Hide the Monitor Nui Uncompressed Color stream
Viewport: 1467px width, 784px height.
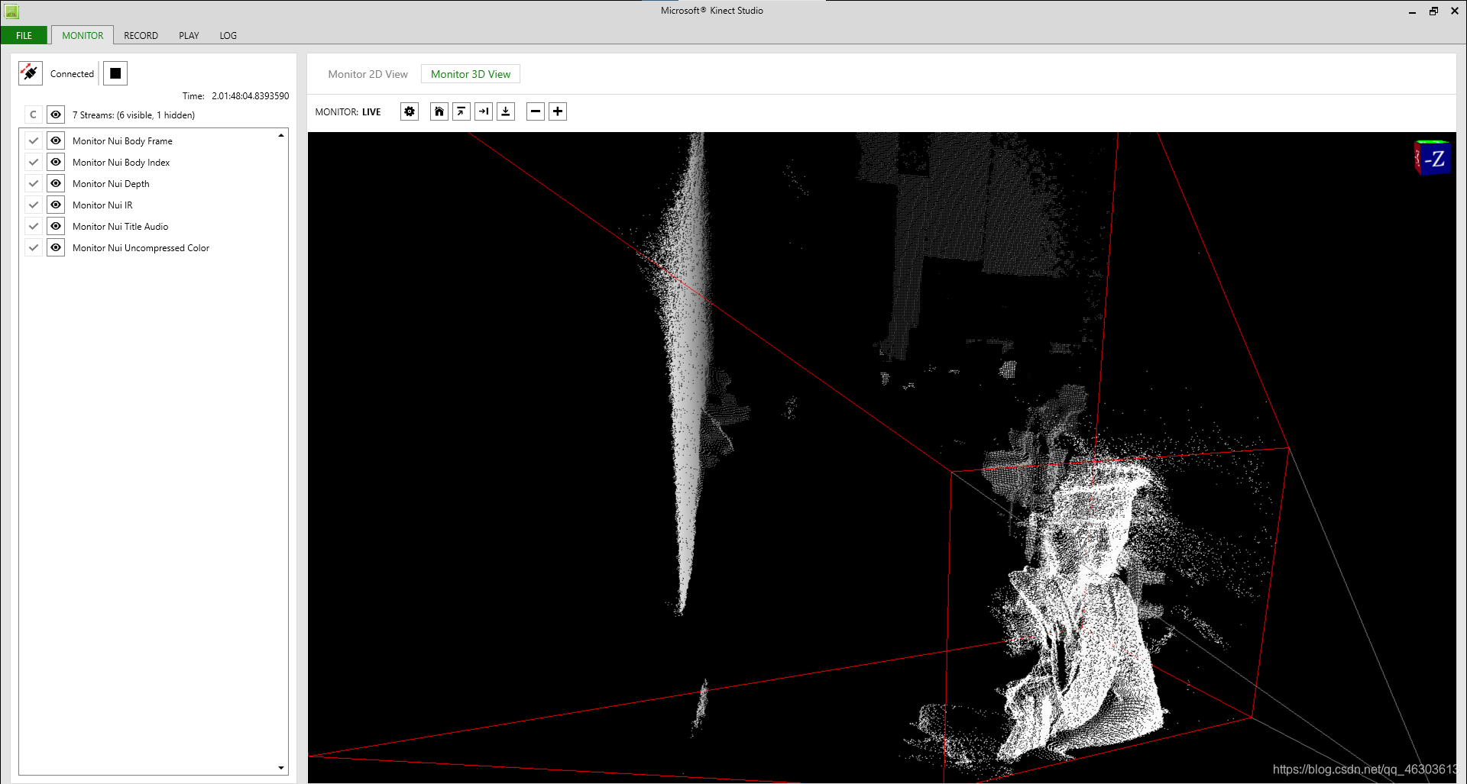tap(56, 247)
